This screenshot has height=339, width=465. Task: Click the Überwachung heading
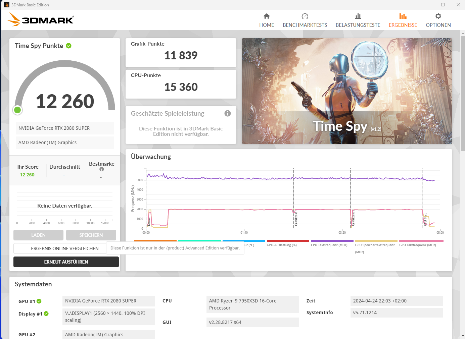(x=151, y=157)
